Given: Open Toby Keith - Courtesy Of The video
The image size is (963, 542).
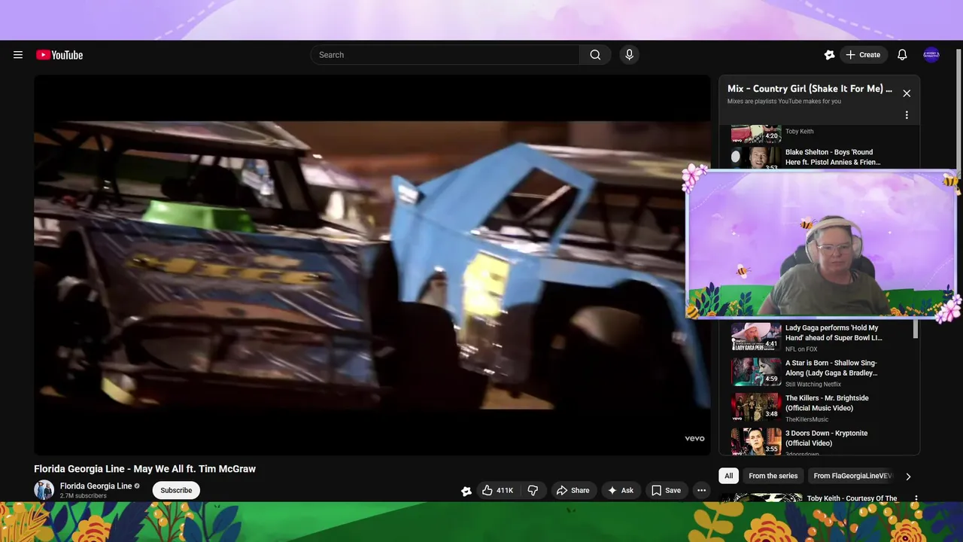Looking at the screenshot, I should pos(852,498).
